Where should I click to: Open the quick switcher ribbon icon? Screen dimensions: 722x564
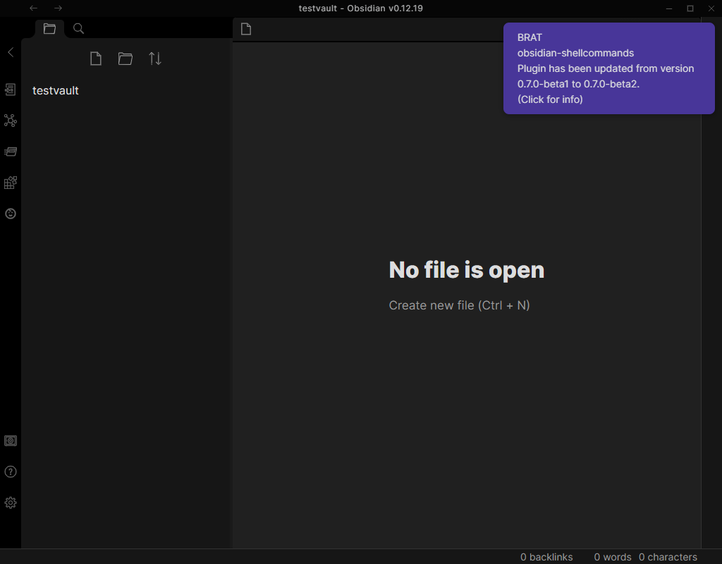coord(11,90)
